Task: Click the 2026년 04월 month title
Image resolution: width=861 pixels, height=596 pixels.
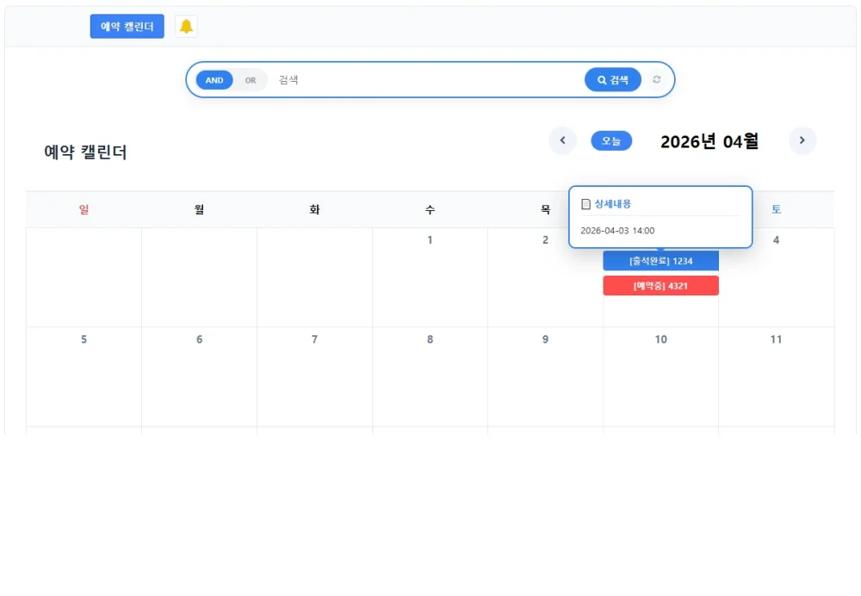Action: 709,141
